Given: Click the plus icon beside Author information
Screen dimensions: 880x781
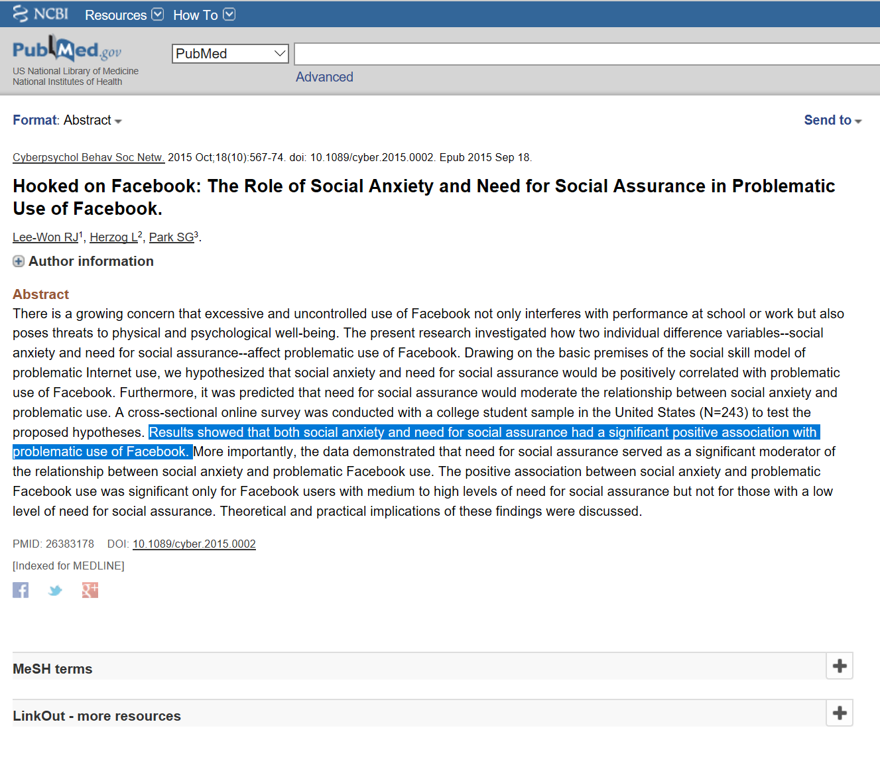Looking at the screenshot, I should (x=19, y=262).
